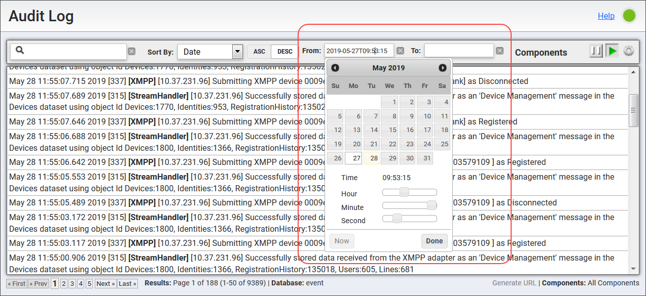
Task: Enable ascending sort order
Action: [x=259, y=51]
